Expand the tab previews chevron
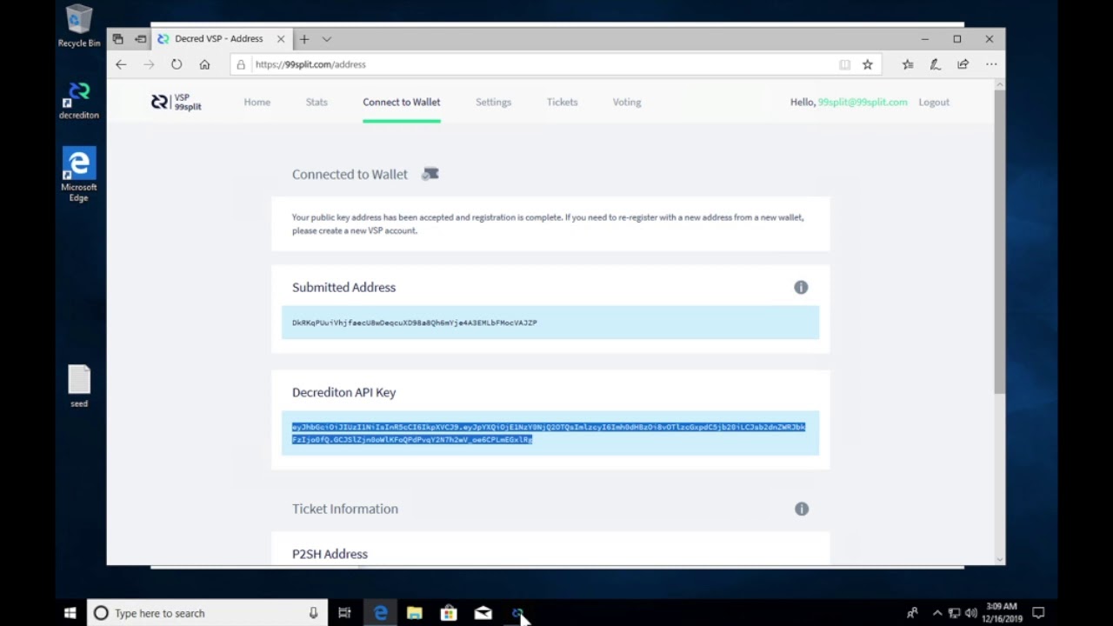 click(327, 39)
